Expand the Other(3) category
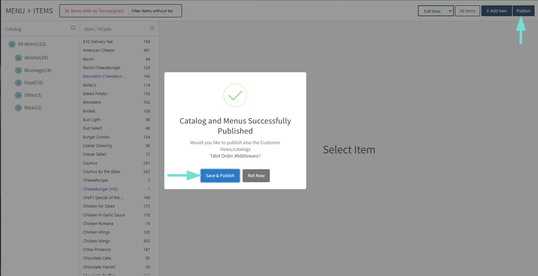The height and width of the screenshot is (276, 538). point(18,95)
